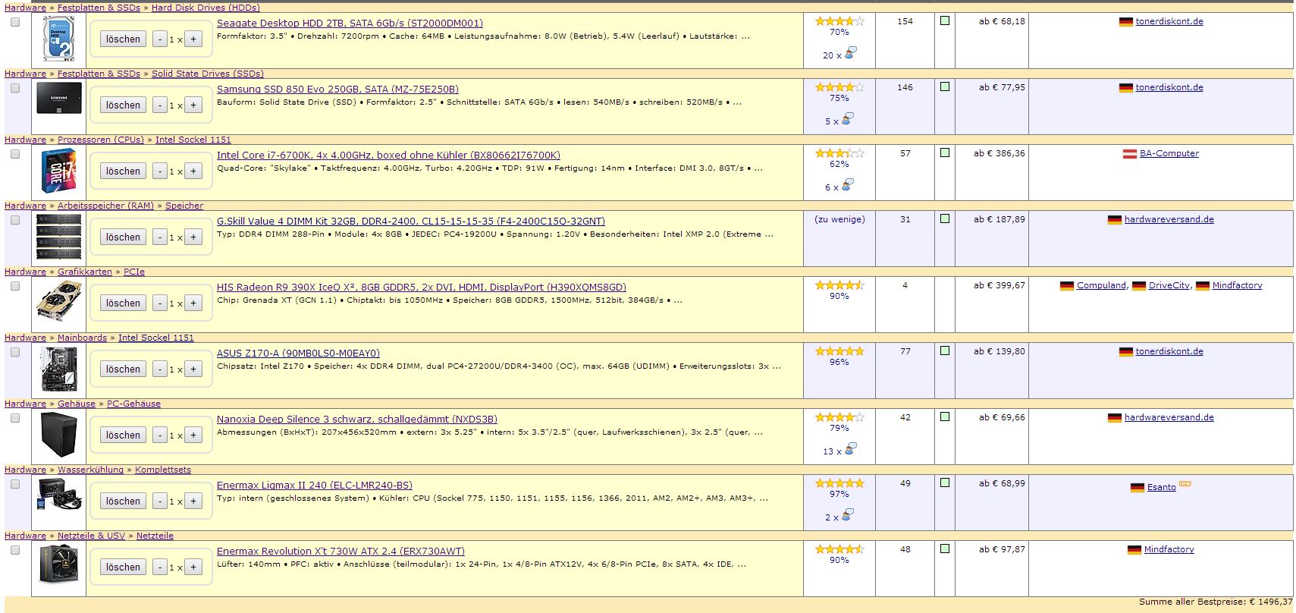Viewport: 1296px width, 613px height.
Task: Open HIS Radeon R9 390X thumbnail
Action: (58, 302)
